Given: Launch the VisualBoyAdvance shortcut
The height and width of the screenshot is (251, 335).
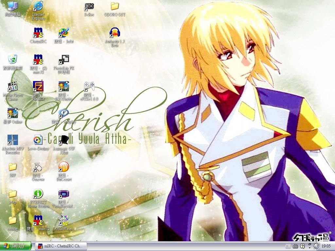Looking at the screenshot, I should (x=63, y=194).
